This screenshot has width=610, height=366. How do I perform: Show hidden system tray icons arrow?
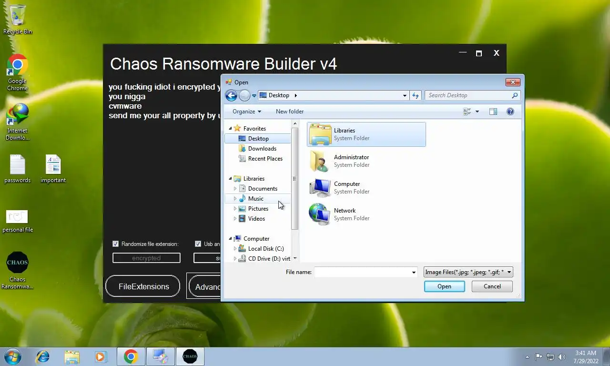click(x=527, y=356)
